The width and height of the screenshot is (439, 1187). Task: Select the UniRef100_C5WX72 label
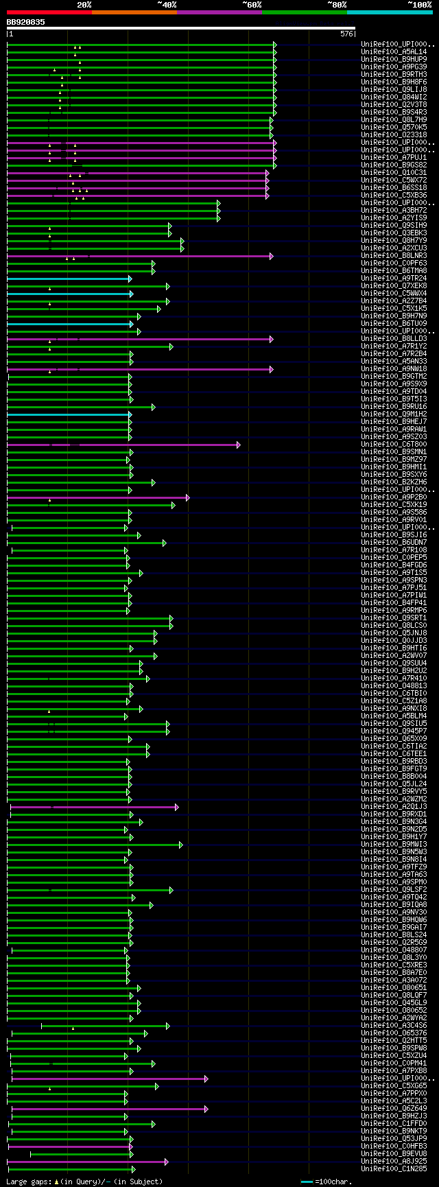pyautogui.click(x=394, y=180)
